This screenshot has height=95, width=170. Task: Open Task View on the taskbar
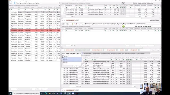pos(42,93)
